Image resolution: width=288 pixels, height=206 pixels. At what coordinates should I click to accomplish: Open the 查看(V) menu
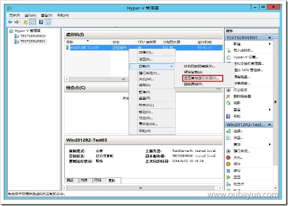tap(46, 15)
